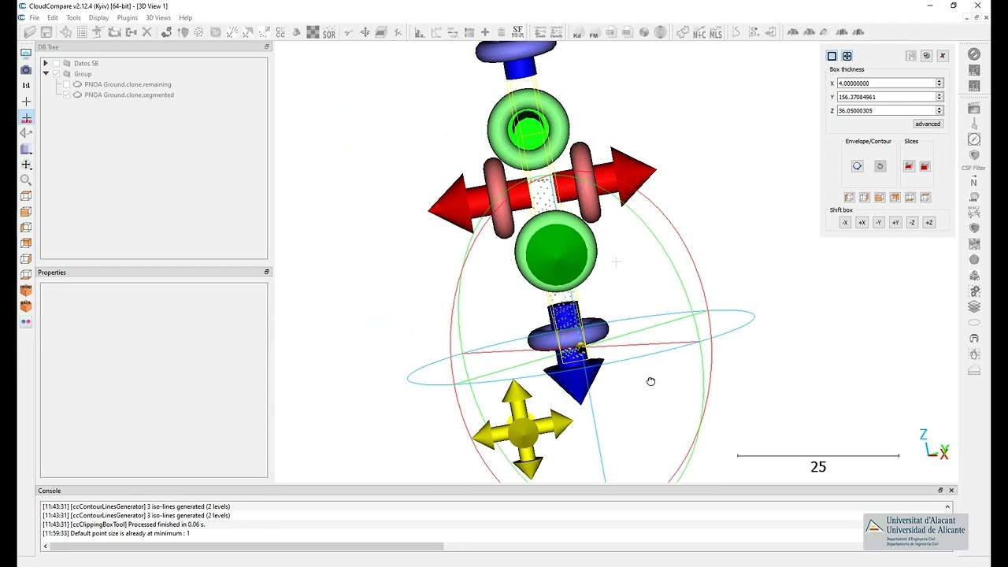Open the SOR filter tool
Screen dimensions: 1008x567
coord(329,33)
